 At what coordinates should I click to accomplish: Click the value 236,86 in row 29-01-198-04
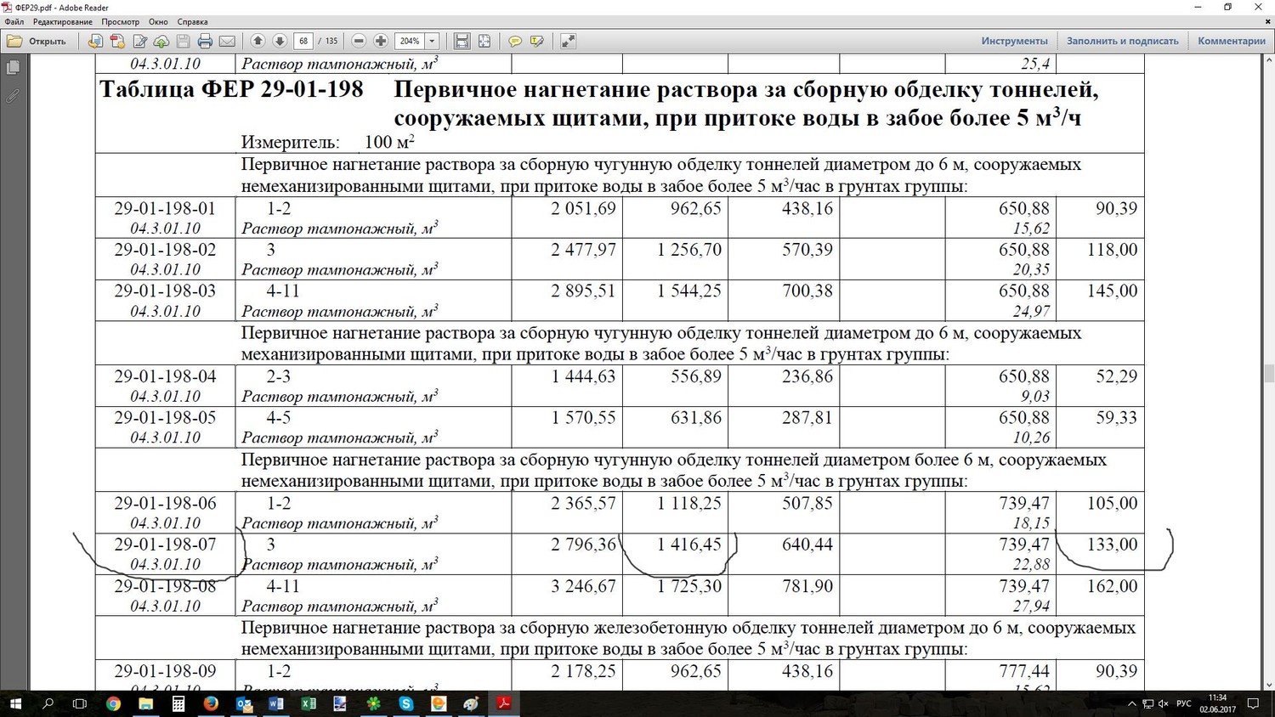click(x=807, y=376)
